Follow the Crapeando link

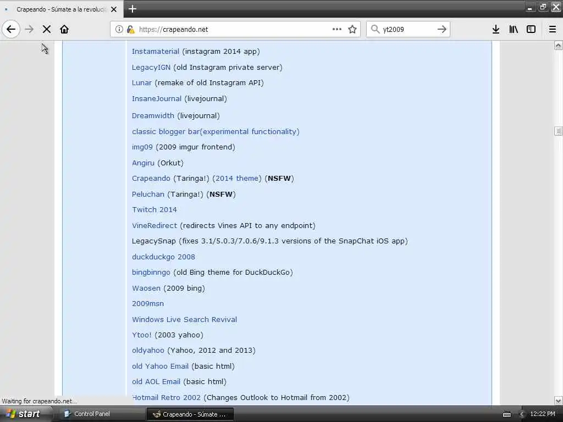pyautogui.click(x=151, y=179)
